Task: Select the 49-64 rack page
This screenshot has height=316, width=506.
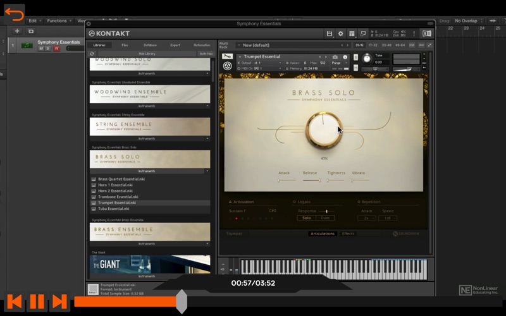Action: click(x=400, y=45)
